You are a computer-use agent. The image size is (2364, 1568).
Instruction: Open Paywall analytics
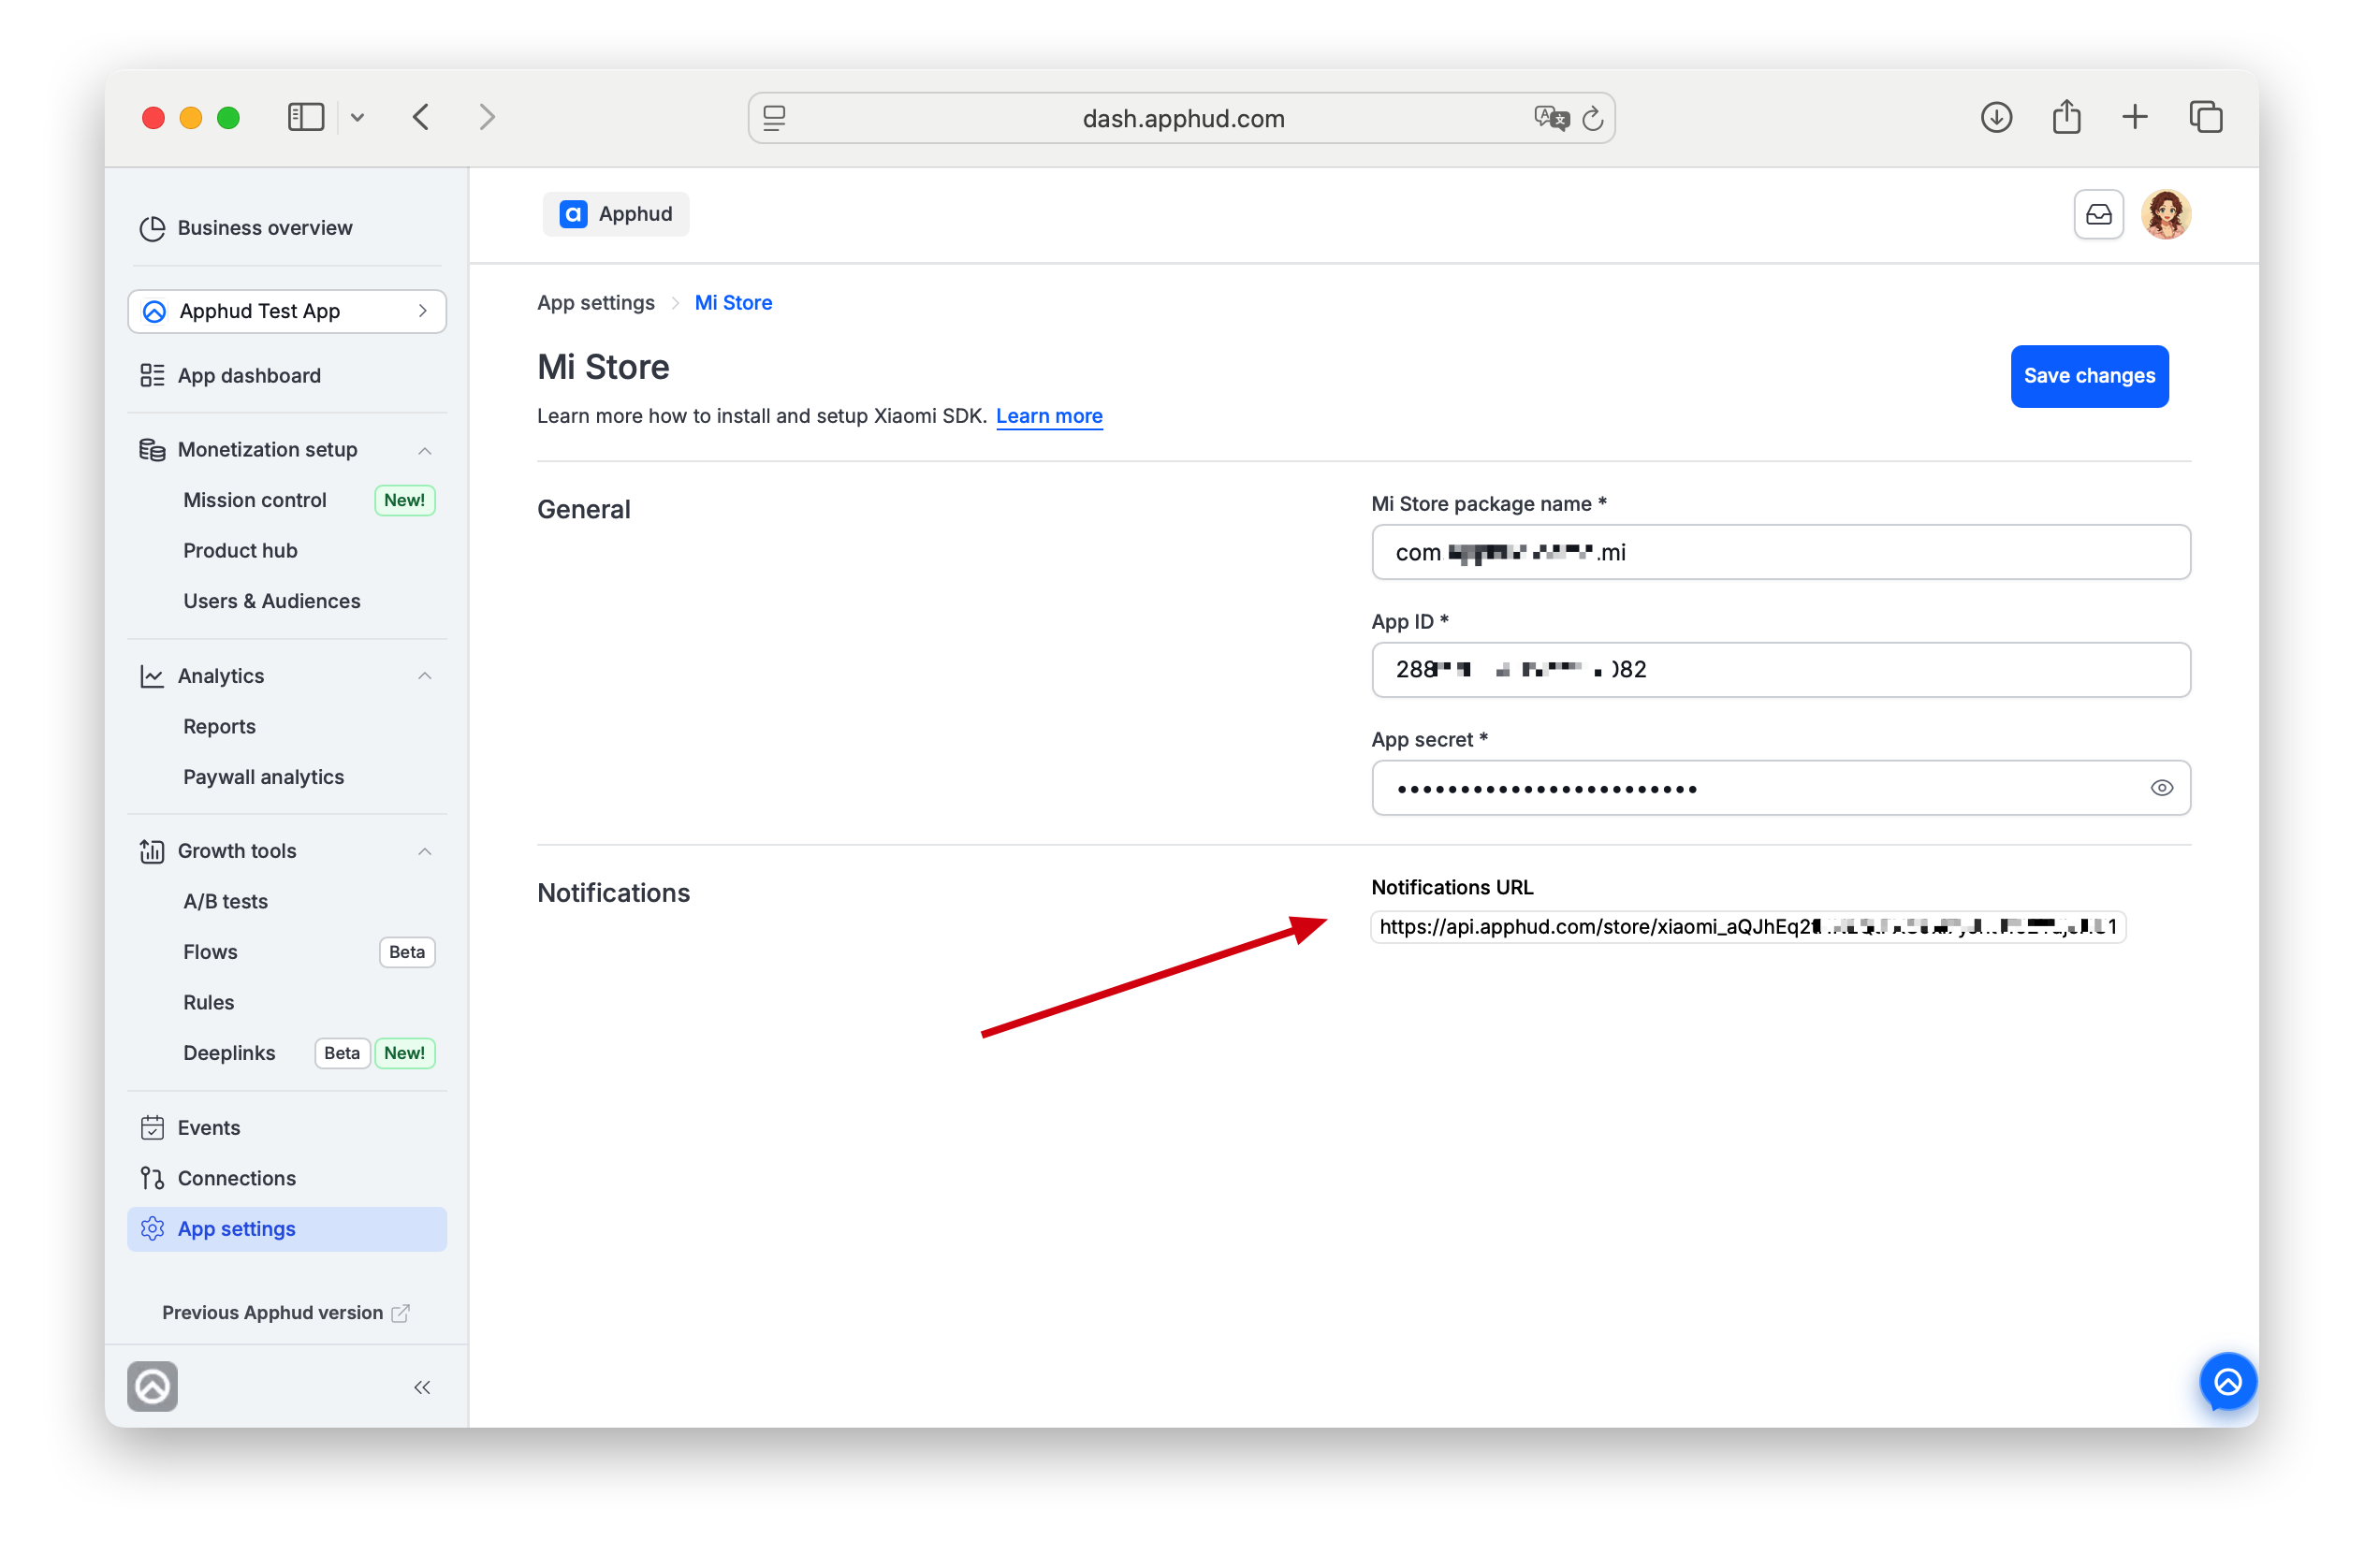263,777
